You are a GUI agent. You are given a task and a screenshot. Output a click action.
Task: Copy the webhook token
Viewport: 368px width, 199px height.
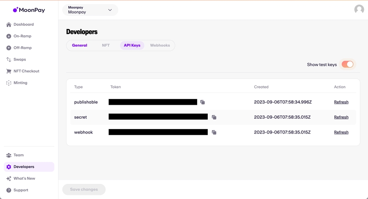[x=214, y=133]
